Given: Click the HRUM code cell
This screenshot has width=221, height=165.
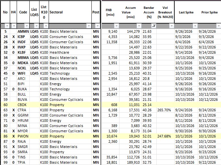Looking at the screenshot, I should 23,120.
